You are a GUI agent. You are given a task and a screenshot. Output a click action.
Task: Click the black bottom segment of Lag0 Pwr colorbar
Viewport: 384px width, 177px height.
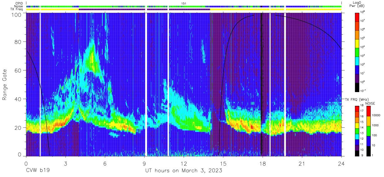357,87
